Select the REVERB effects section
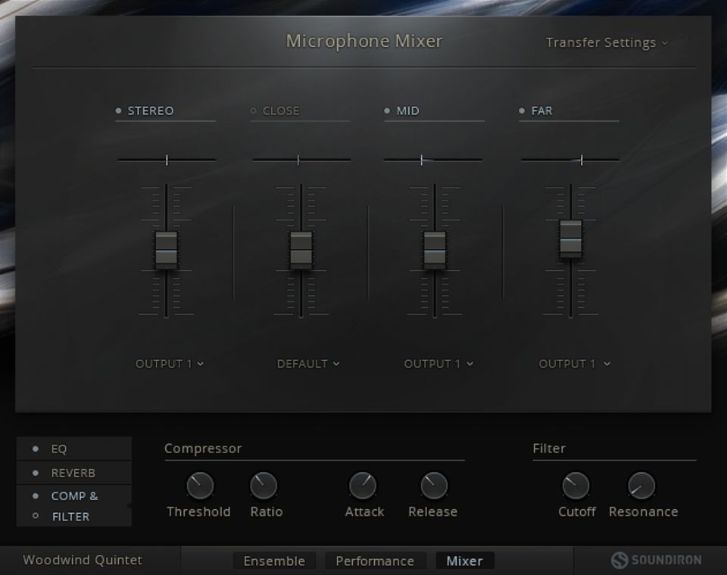 point(73,473)
